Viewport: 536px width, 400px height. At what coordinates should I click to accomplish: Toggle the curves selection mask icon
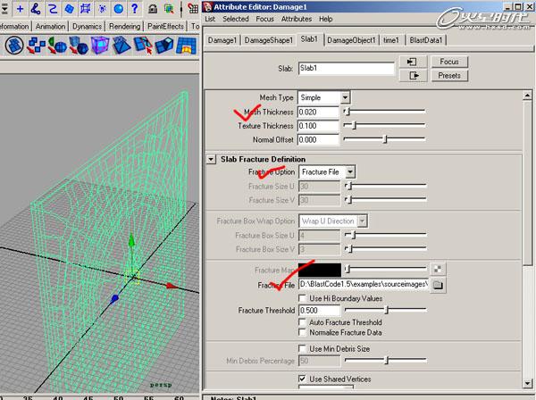click(53, 9)
